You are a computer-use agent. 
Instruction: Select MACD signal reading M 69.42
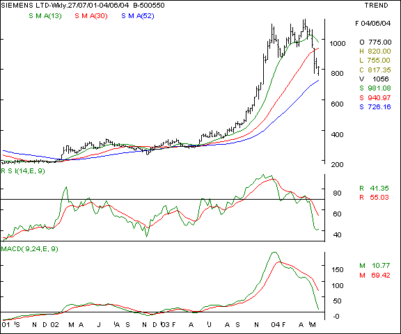coord(375,276)
